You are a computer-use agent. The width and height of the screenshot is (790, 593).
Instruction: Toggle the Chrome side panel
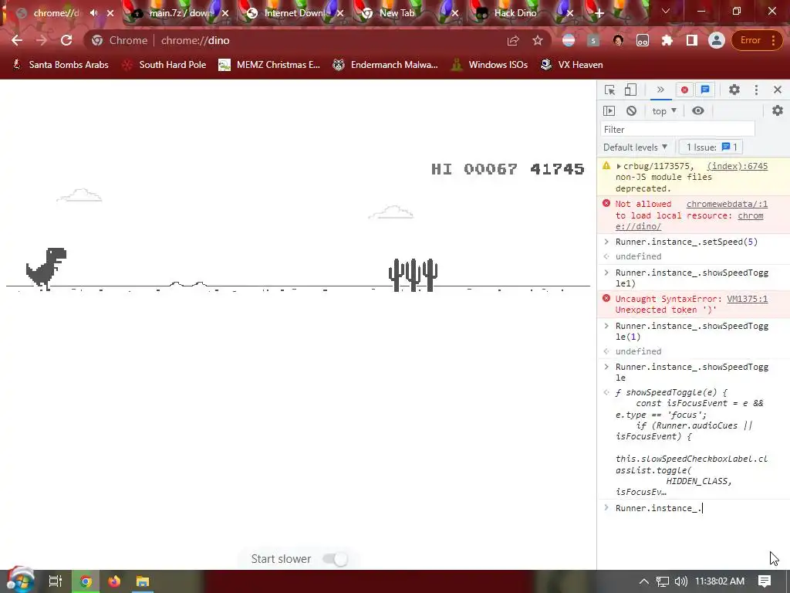point(692,40)
